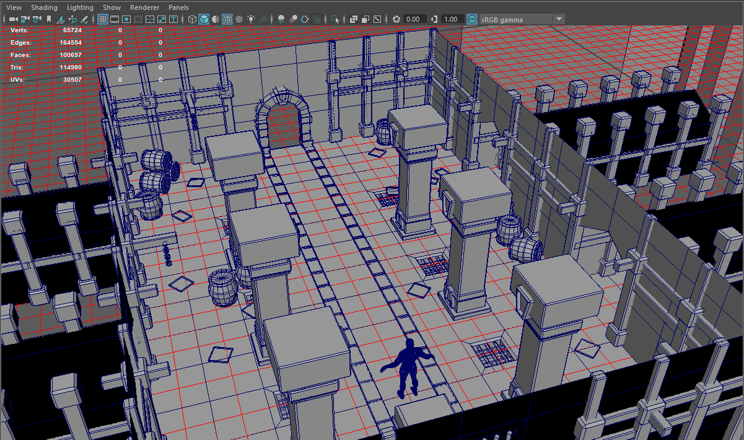This screenshot has width=744, height=440.
Task: Enable Use Default Material icon
Action: (x=216, y=19)
